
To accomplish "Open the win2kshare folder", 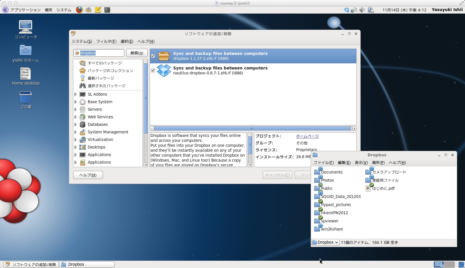I will (x=328, y=229).
